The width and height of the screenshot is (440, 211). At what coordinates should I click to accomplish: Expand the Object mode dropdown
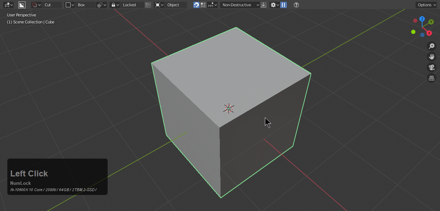pyautogui.click(x=174, y=5)
